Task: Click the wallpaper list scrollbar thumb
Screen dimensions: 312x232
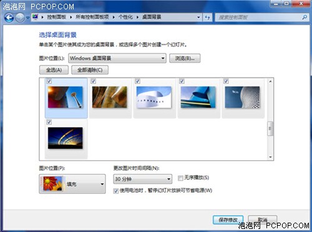Action: pos(270,129)
